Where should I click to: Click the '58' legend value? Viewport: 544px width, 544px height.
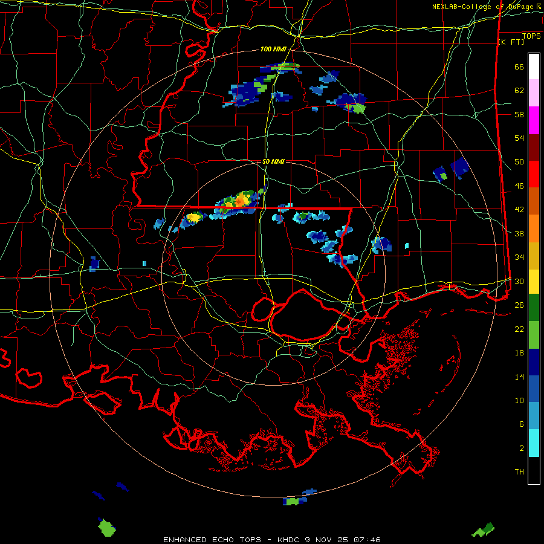tap(519, 114)
